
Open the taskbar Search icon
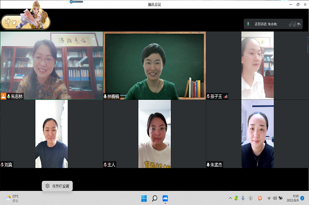click(154, 198)
